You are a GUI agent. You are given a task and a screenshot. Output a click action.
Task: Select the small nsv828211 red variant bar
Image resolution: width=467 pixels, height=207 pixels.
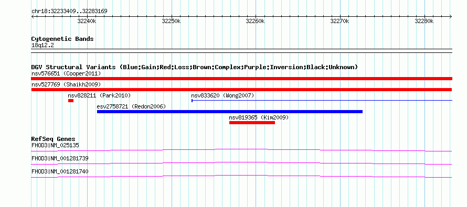point(71,101)
